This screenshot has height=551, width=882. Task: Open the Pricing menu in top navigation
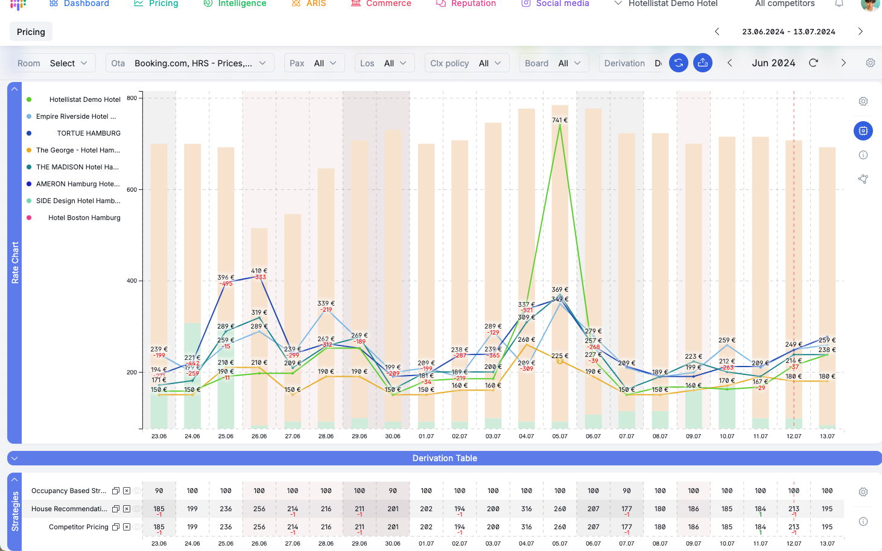[x=156, y=4]
